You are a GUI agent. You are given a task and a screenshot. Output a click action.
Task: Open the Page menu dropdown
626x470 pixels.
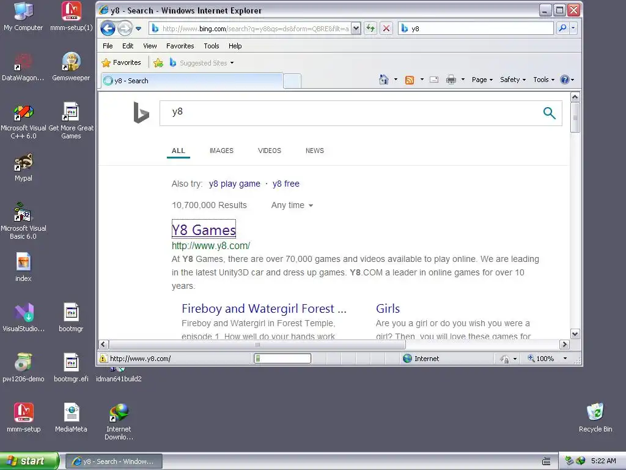tap(482, 80)
